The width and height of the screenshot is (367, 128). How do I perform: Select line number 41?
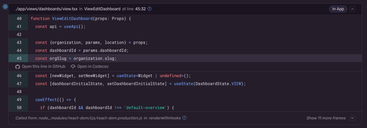(x=19, y=27)
